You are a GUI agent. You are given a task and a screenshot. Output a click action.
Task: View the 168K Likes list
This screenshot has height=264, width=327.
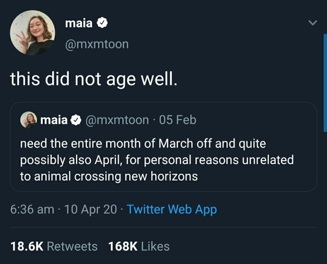[x=138, y=246]
